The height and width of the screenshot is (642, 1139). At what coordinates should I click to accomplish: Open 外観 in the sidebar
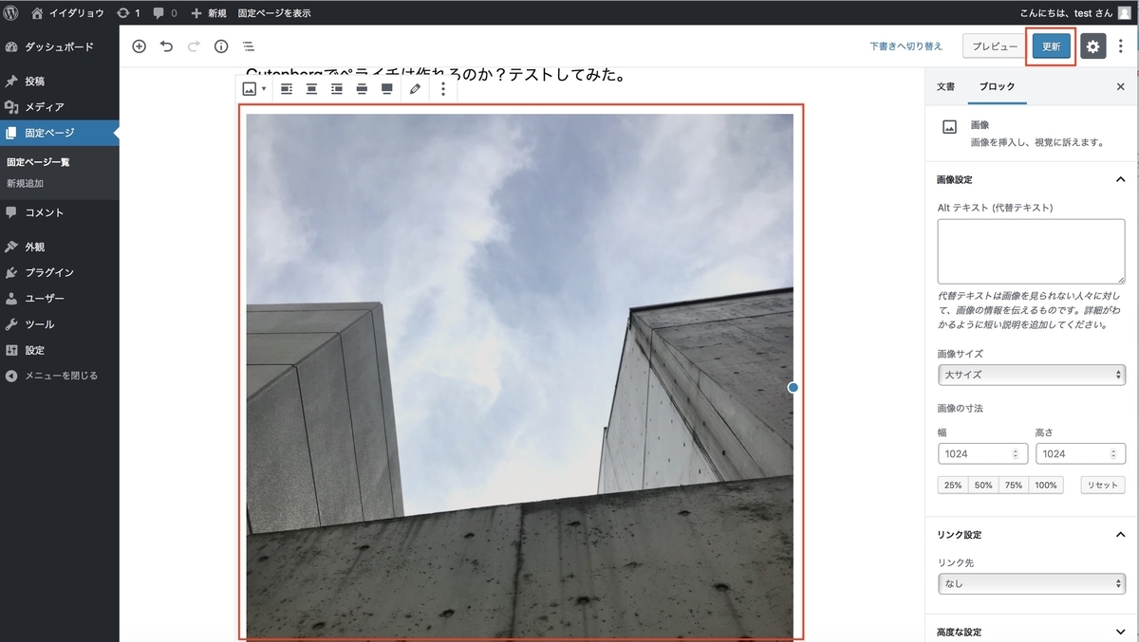[x=59, y=247]
